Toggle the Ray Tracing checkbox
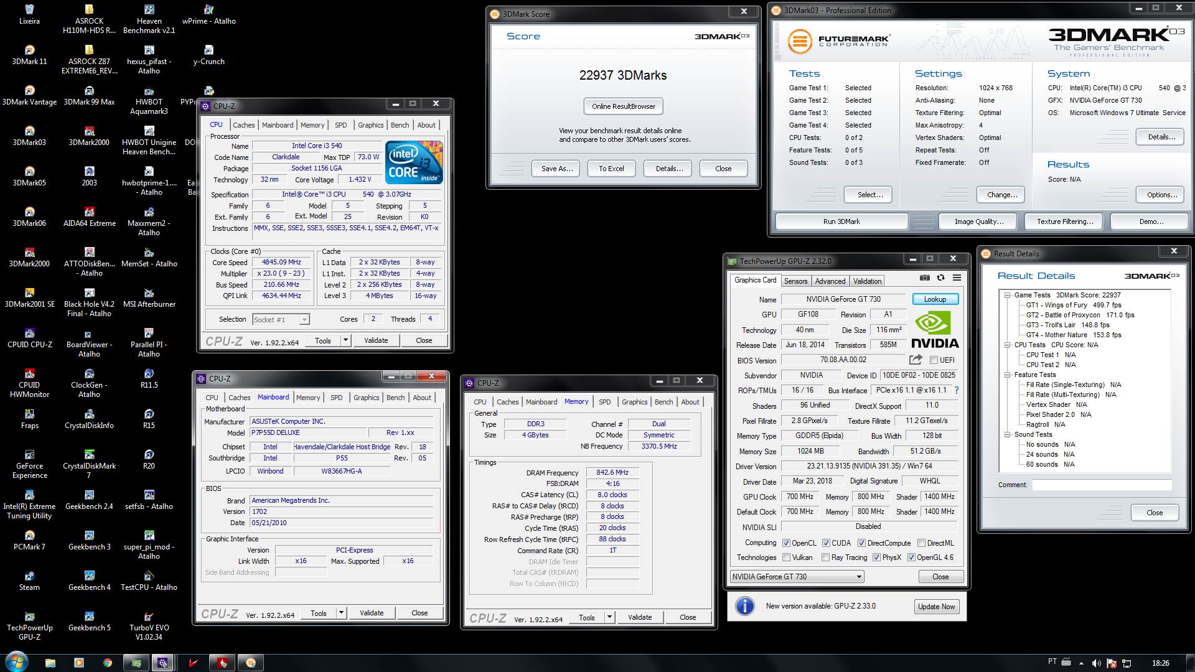 click(825, 558)
